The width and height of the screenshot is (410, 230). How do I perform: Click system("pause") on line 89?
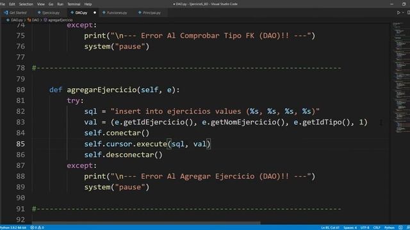117,187
